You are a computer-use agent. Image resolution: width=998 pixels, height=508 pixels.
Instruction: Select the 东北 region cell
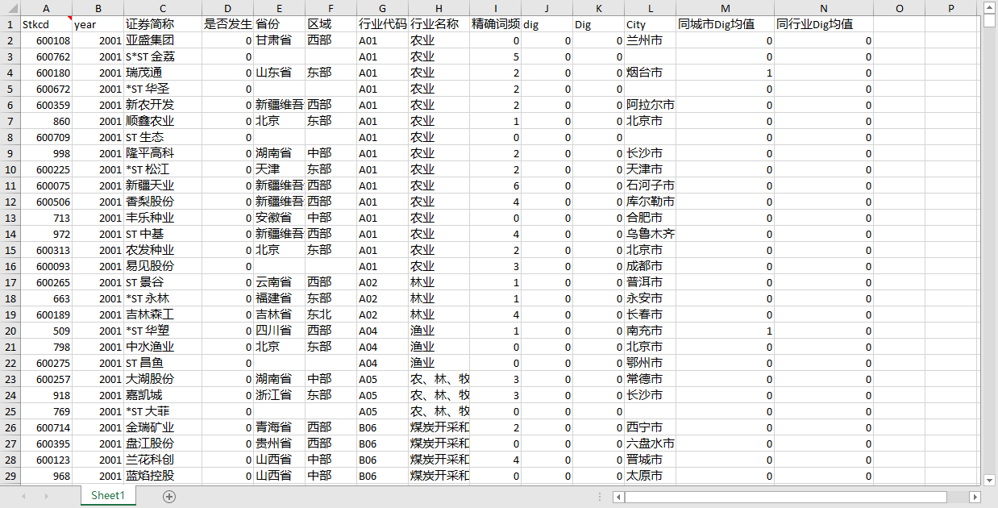[331, 314]
